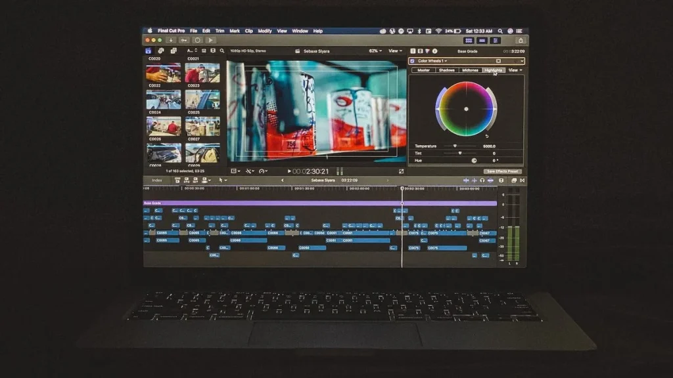Click the Save Effects Preset button
Image resolution: width=673 pixels, height=378 pixels.
(x=502, y=171)
